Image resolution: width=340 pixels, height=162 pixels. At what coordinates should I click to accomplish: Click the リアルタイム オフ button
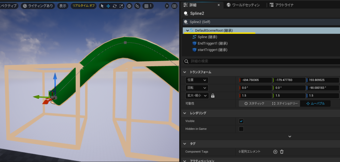[83, 6]
